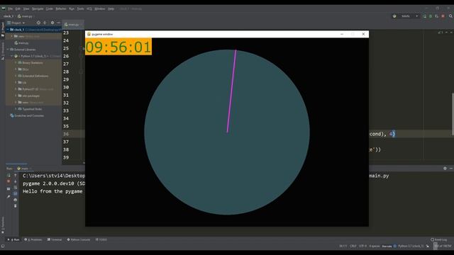Collapse External Libraries node
The image size is (454, 255).
[8, 50]
